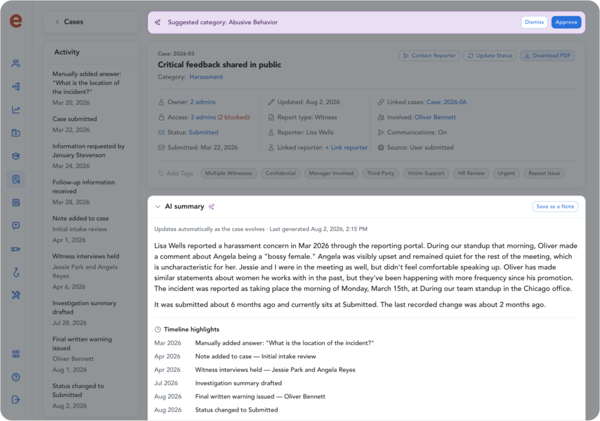Open the 3 admins access link
This screenshot has height=421, width=600.
[203, 117]
